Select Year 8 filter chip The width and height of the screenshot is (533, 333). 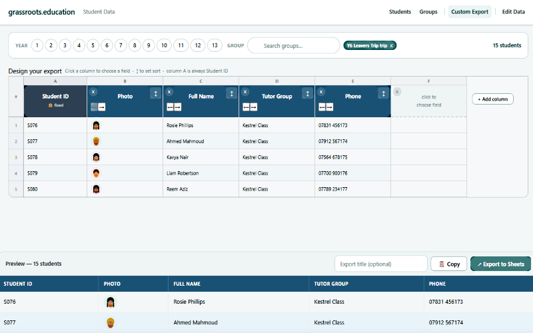(135, 45)
